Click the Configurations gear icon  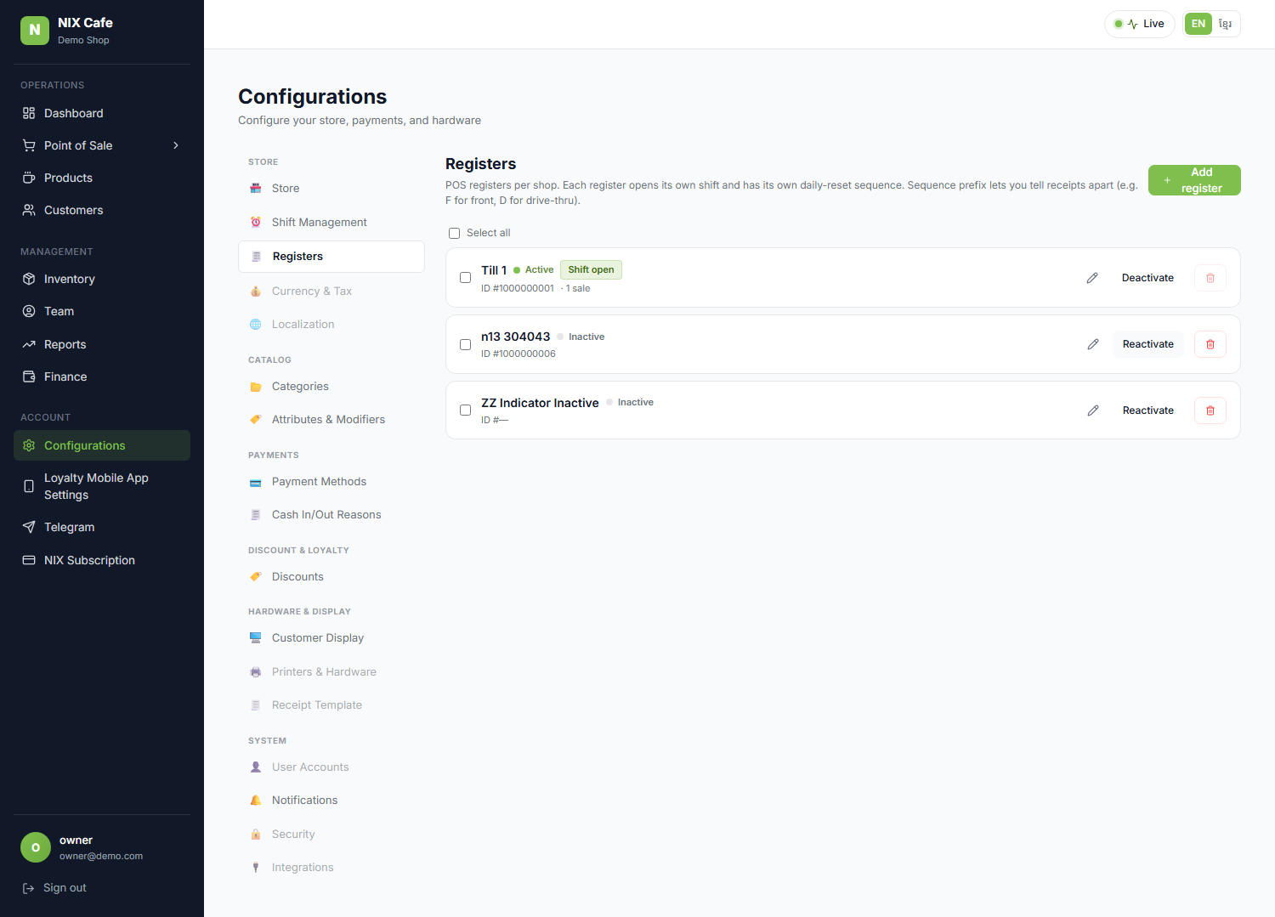click(29, 445)
